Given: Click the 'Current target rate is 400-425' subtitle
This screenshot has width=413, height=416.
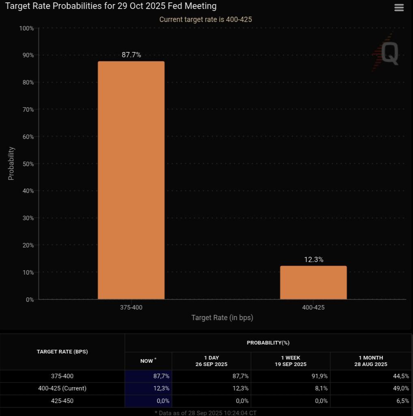Looking at the screenshot, I should [205, 19].
